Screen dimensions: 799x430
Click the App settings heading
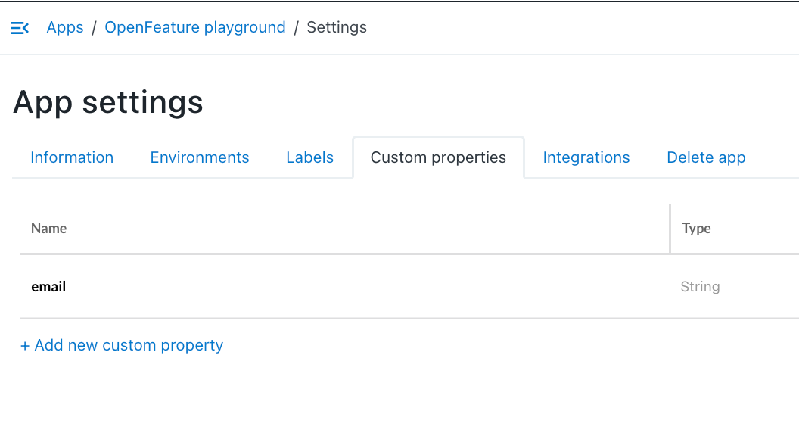(x=108, y=102)
